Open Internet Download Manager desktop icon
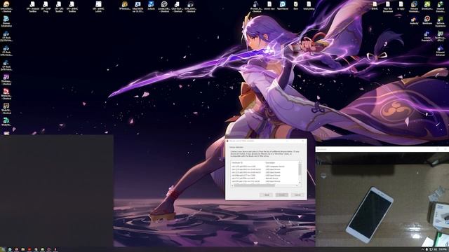 tap(441, 6)
